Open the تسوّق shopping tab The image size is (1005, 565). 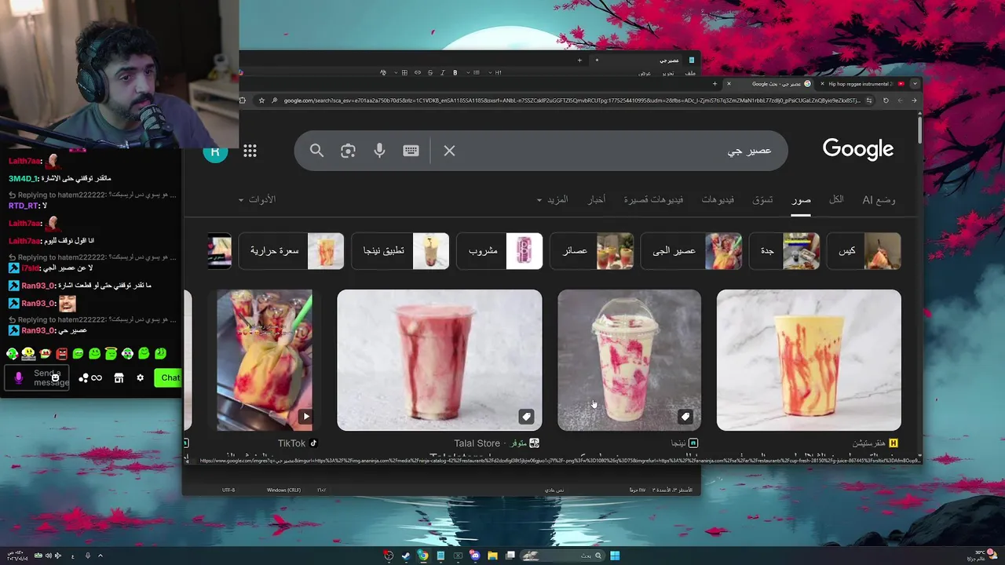762,200
